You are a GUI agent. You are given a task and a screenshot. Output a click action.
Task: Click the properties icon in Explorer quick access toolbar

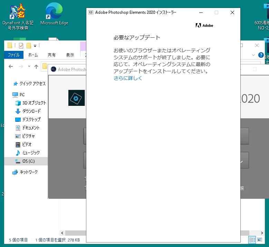(x=21, y=46)
